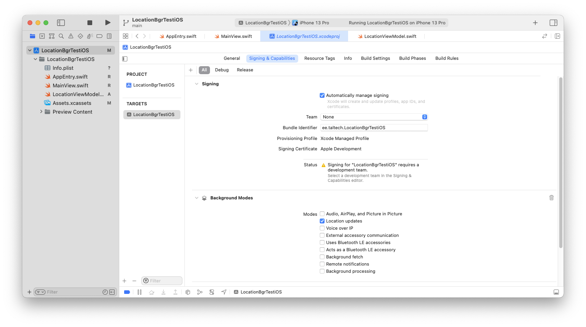
Task: Switch to the General tab
Action: click(232, 58)
